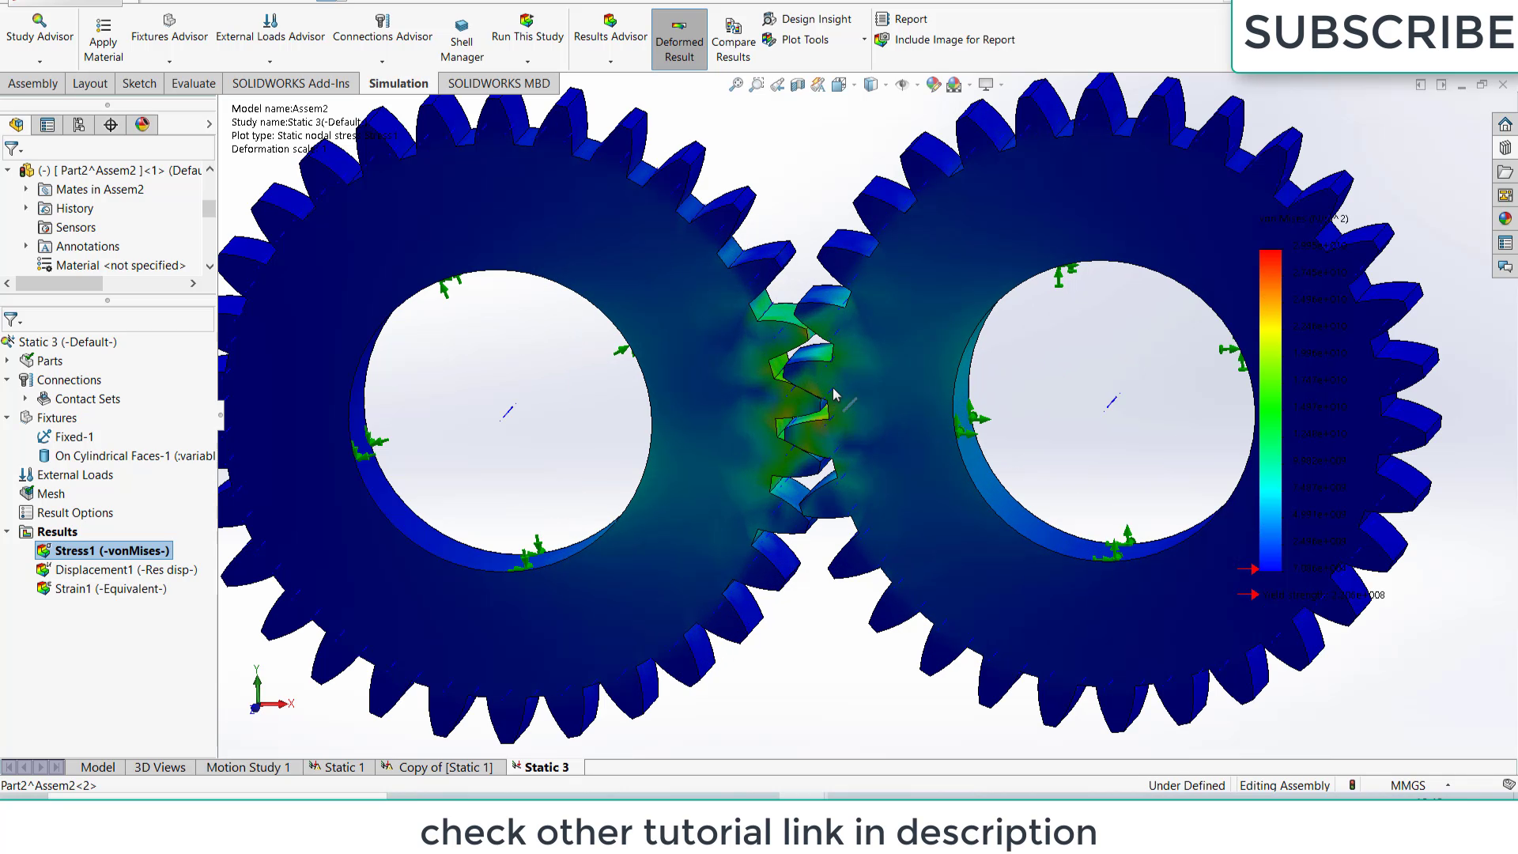Image resolution: width=1518 pixels, height=854 pixels.
Task: Switch to the Evaluate tab
Action: point(193,83)
